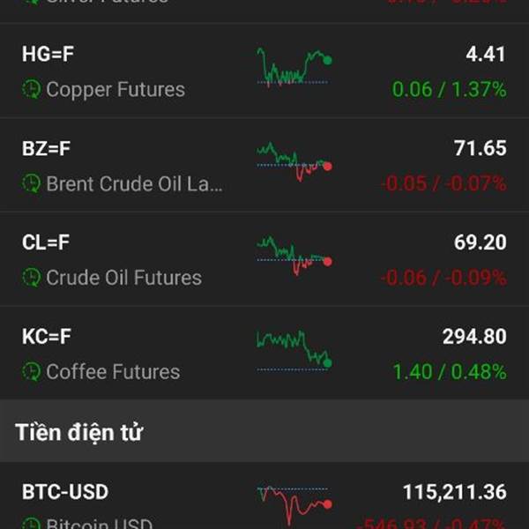Tap the clock icon beside Crude Oil Futures
Screen dimensions: 529x529
pyautogui.click(x=32, y=278)
